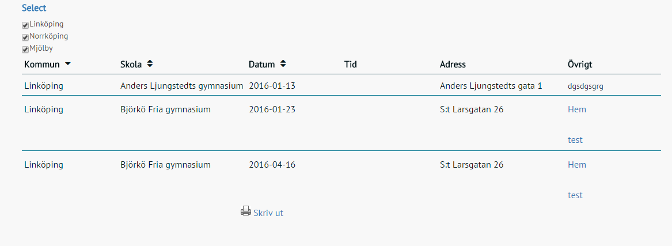Click the printer icon
Image resolution: width=672 pixels, height=246 pixels.
(245, 211)
